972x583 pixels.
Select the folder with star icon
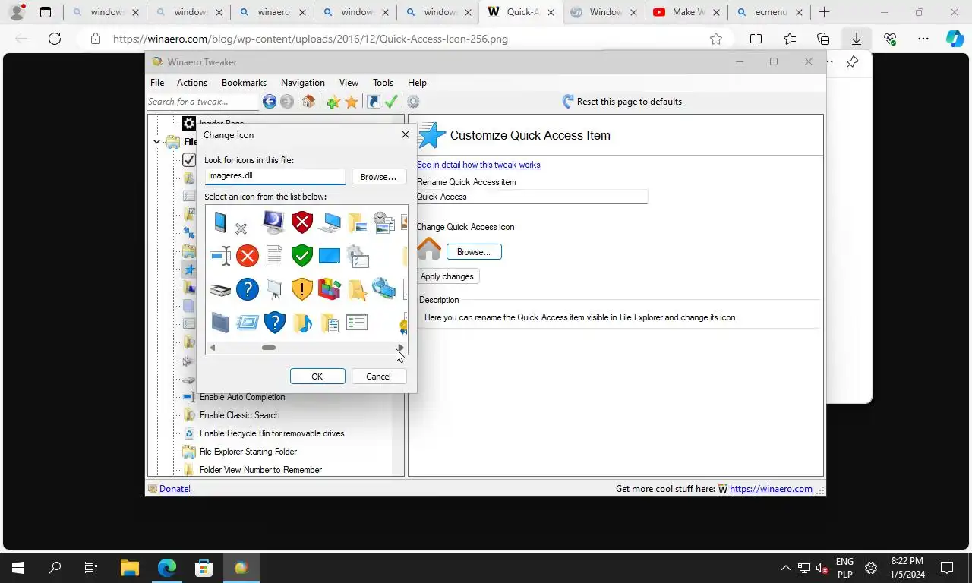357,289
